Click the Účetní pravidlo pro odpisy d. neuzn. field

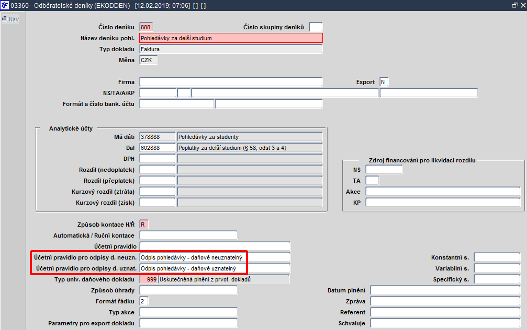pos(215,257)
